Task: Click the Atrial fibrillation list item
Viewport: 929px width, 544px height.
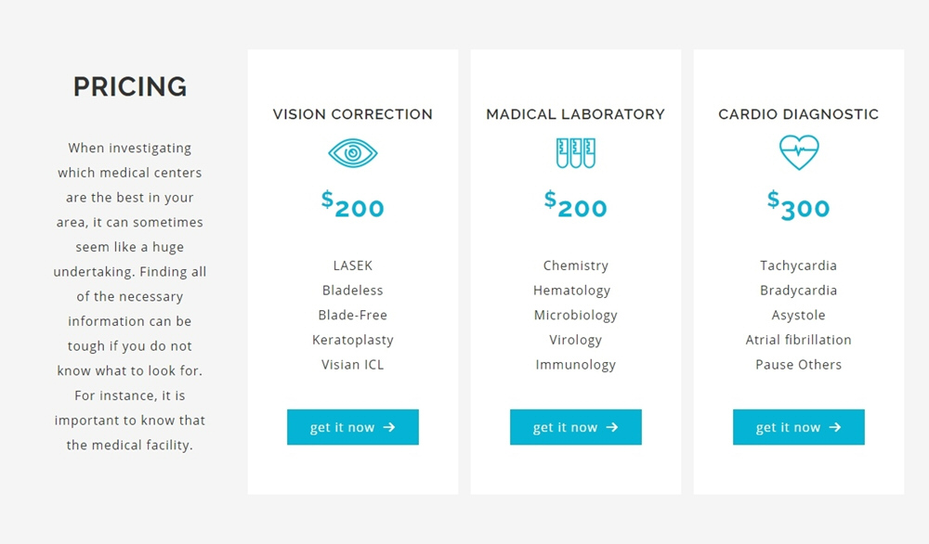Action: pyautogui.click(x=799, y=340)
